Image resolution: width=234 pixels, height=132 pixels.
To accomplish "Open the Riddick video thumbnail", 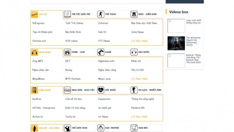I will click(x=176, y=61).
